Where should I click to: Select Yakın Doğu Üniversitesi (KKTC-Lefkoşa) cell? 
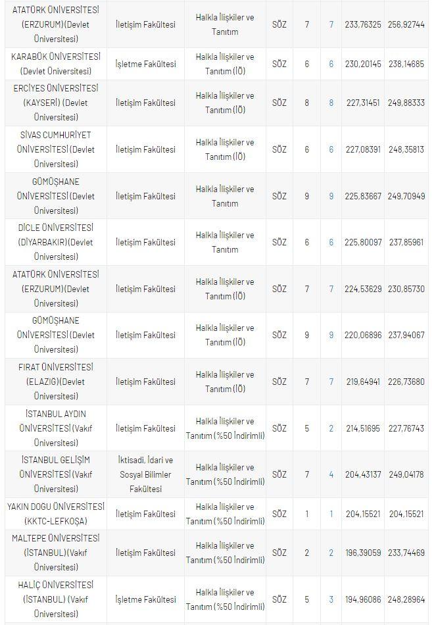56,514
